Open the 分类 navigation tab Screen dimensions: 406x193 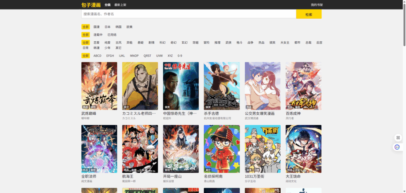coord(107,5)
